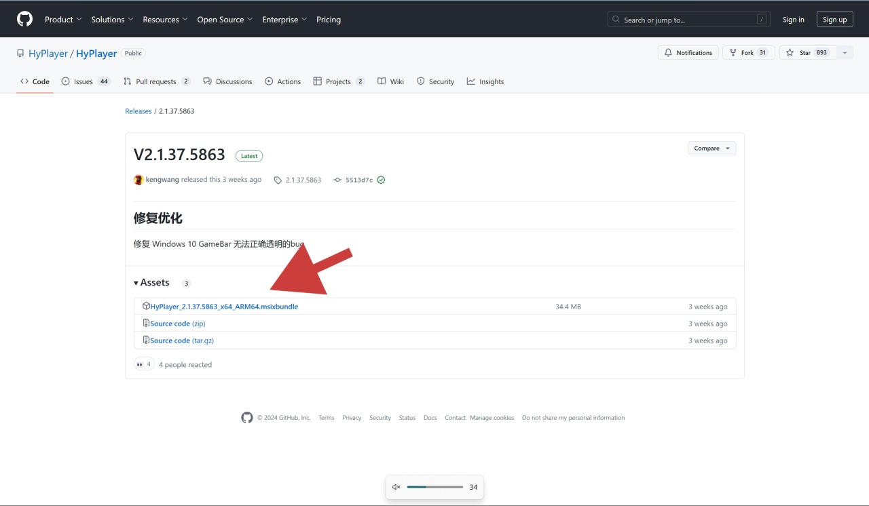Click the zip file icon for Source code (zip)
This screenshot has width=869, height=506.
146,324
